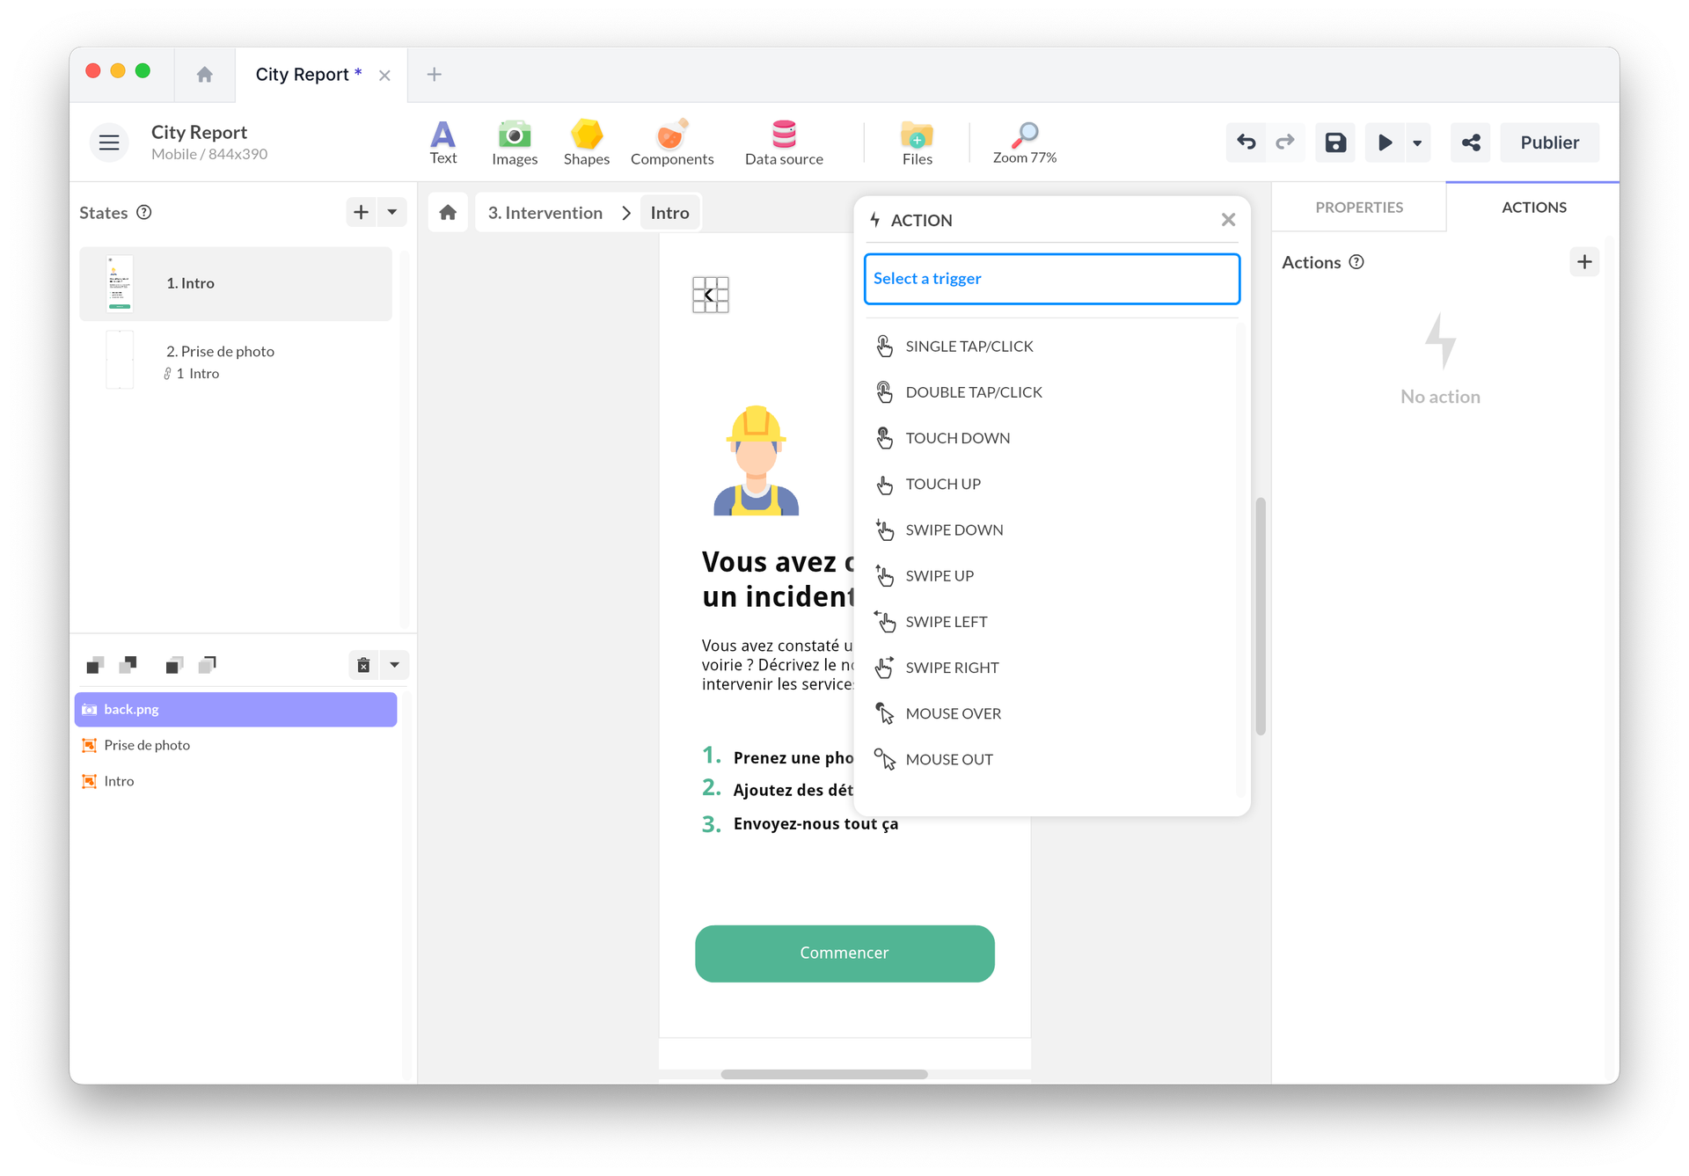Choose SINGLE TAP/CLICK trigger

point(969,347)
